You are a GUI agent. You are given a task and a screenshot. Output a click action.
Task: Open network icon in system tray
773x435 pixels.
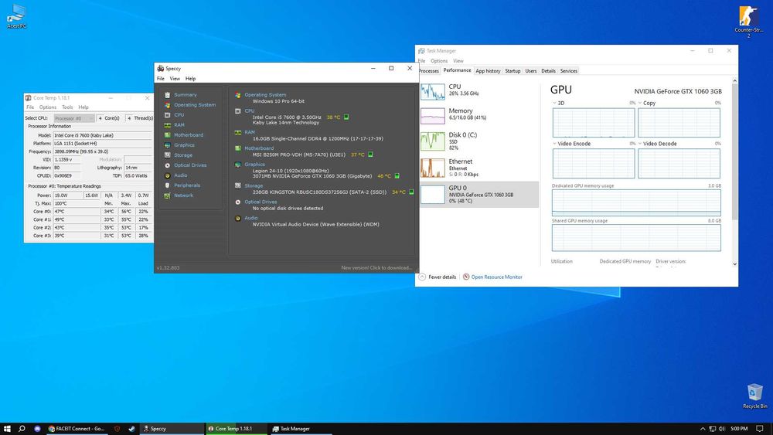[x=713, y=429]
